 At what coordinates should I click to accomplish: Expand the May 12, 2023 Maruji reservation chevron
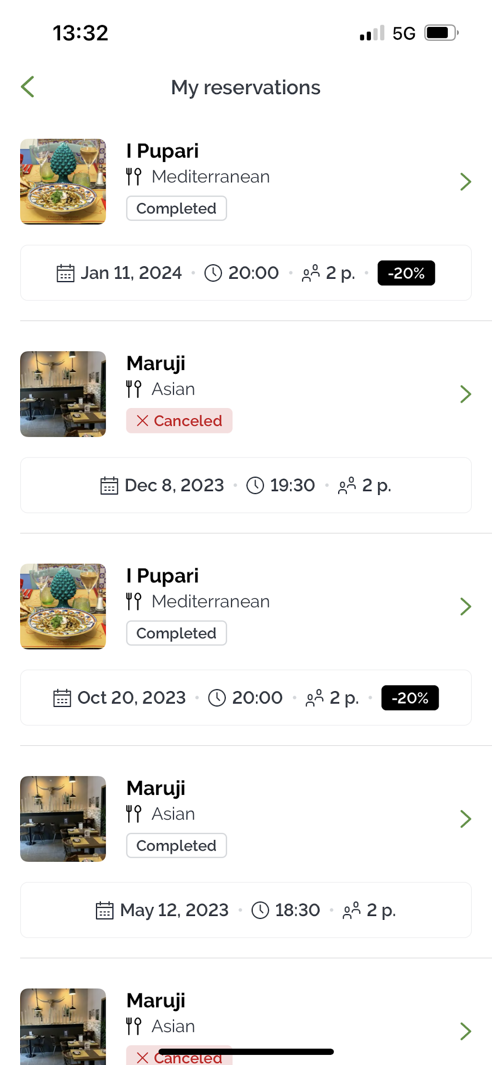click(x=465, y=819)
